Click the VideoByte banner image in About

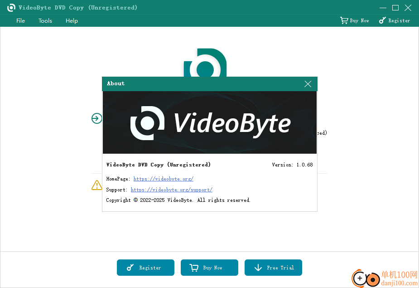[x=210, y=122]
